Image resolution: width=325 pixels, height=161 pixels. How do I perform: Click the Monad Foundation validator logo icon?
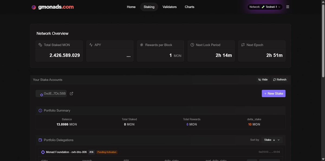43,152
